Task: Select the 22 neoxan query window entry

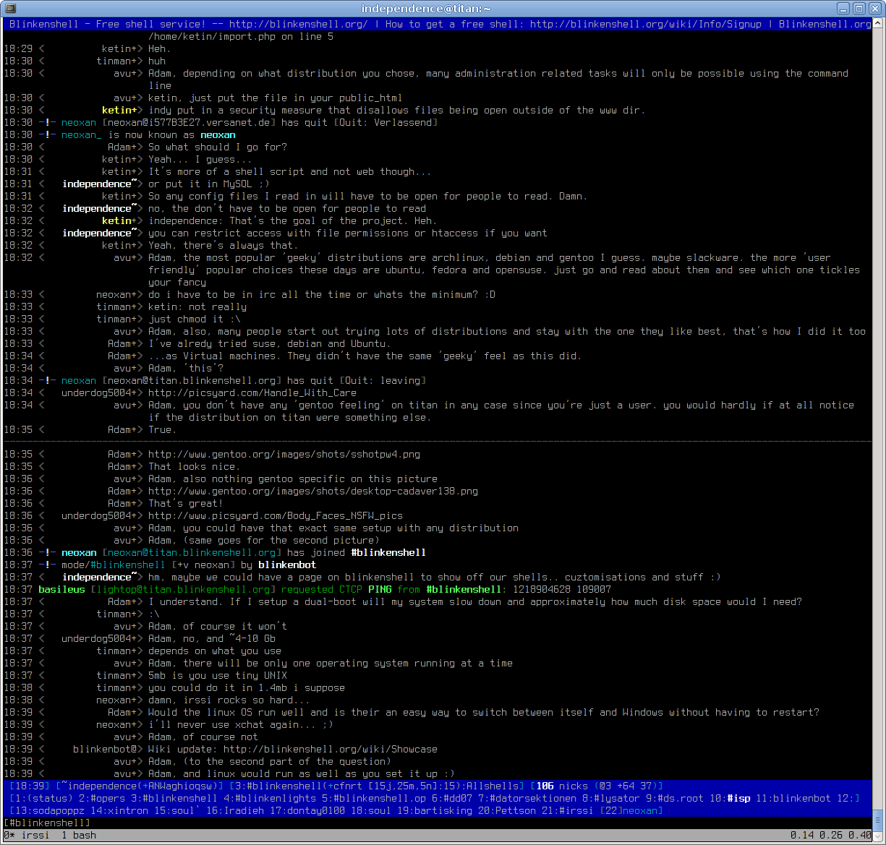Action: pos(631,810)
